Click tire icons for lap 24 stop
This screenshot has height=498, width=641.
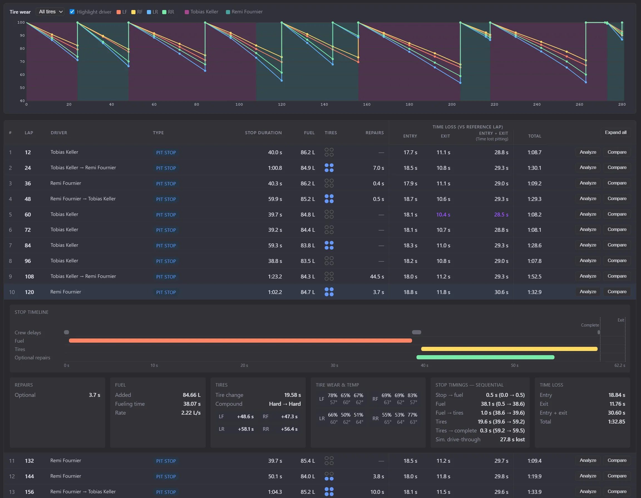point(329,168)
